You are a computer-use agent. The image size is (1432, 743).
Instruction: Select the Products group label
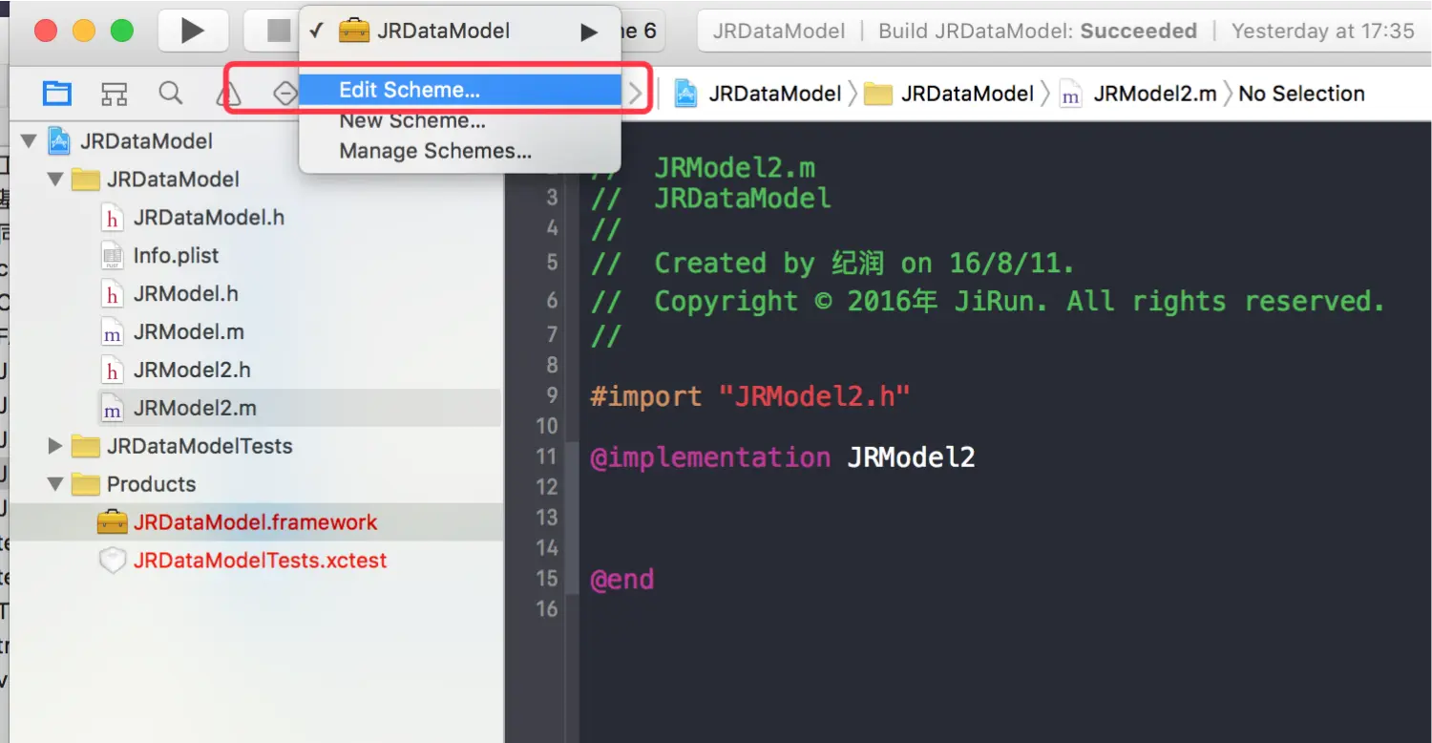[x=151, y=484]
